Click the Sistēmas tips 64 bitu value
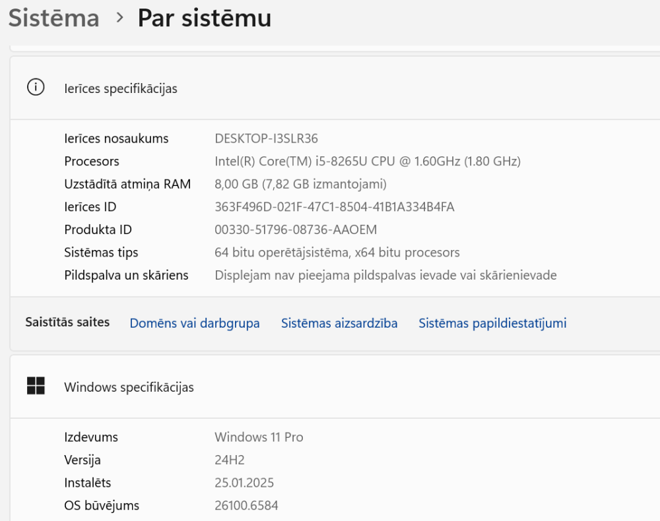This screenshot has height=521, width=660. (337, 253)
